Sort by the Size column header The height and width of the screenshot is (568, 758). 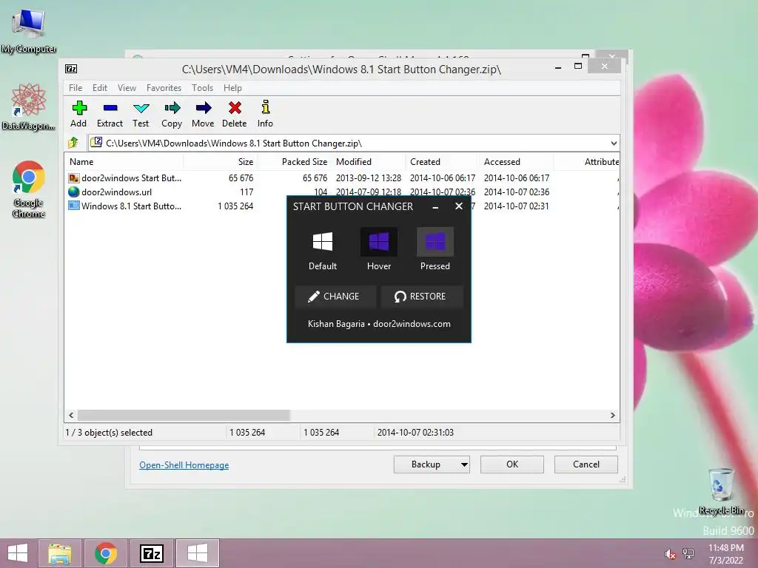(221, 162)
